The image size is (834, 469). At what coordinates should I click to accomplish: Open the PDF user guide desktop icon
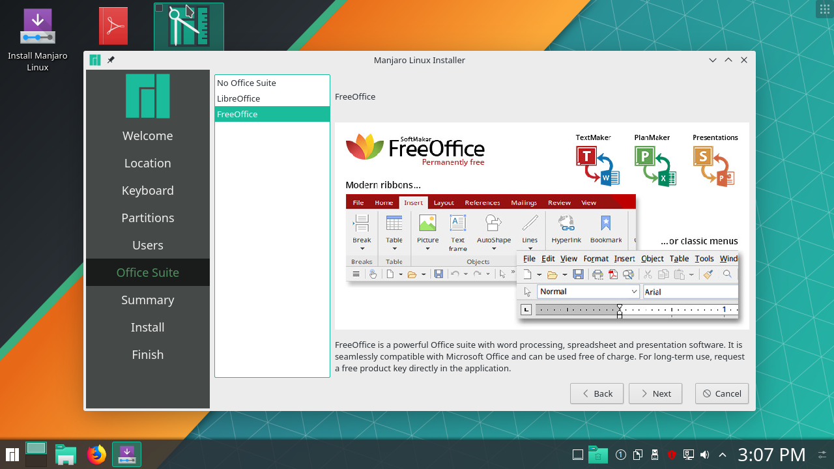pyautogui.click(x=113, y=26)
